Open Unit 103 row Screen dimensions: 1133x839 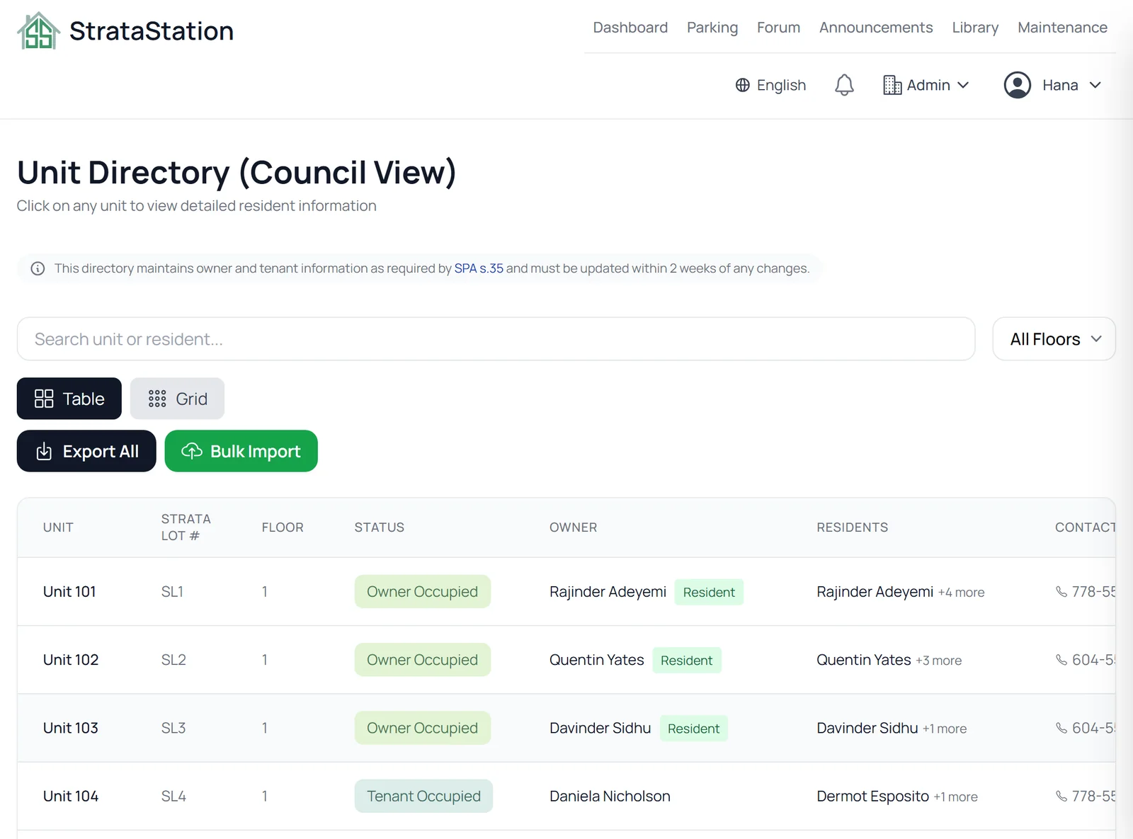566,728
